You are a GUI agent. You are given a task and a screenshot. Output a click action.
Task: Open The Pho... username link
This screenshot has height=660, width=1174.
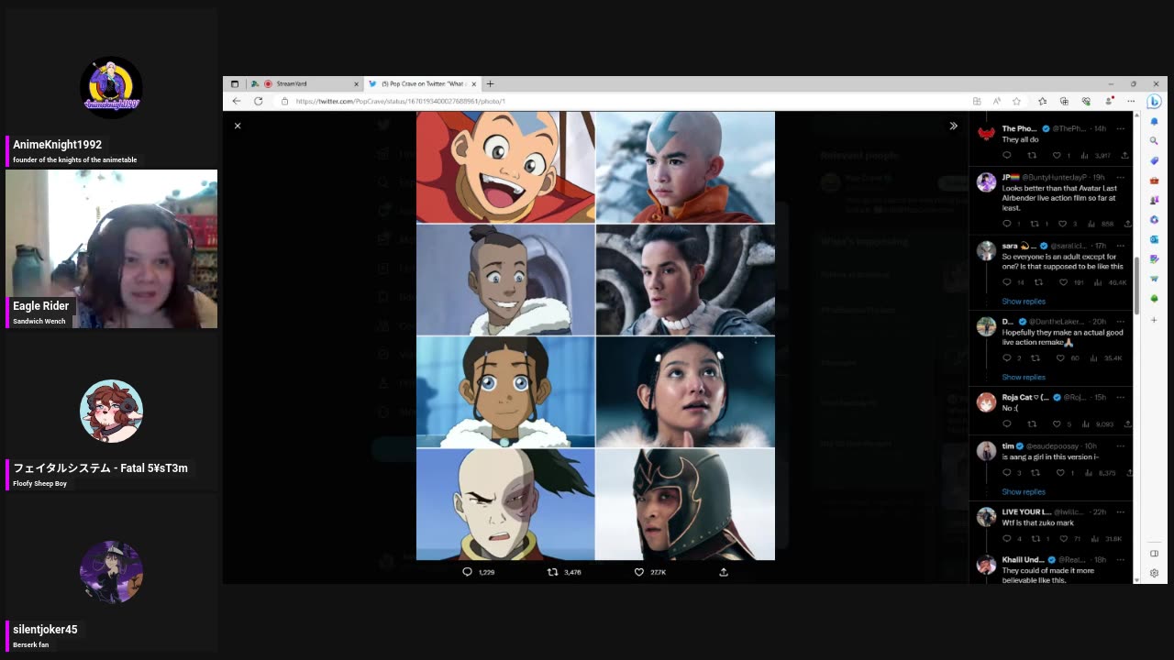point(1019,128)
